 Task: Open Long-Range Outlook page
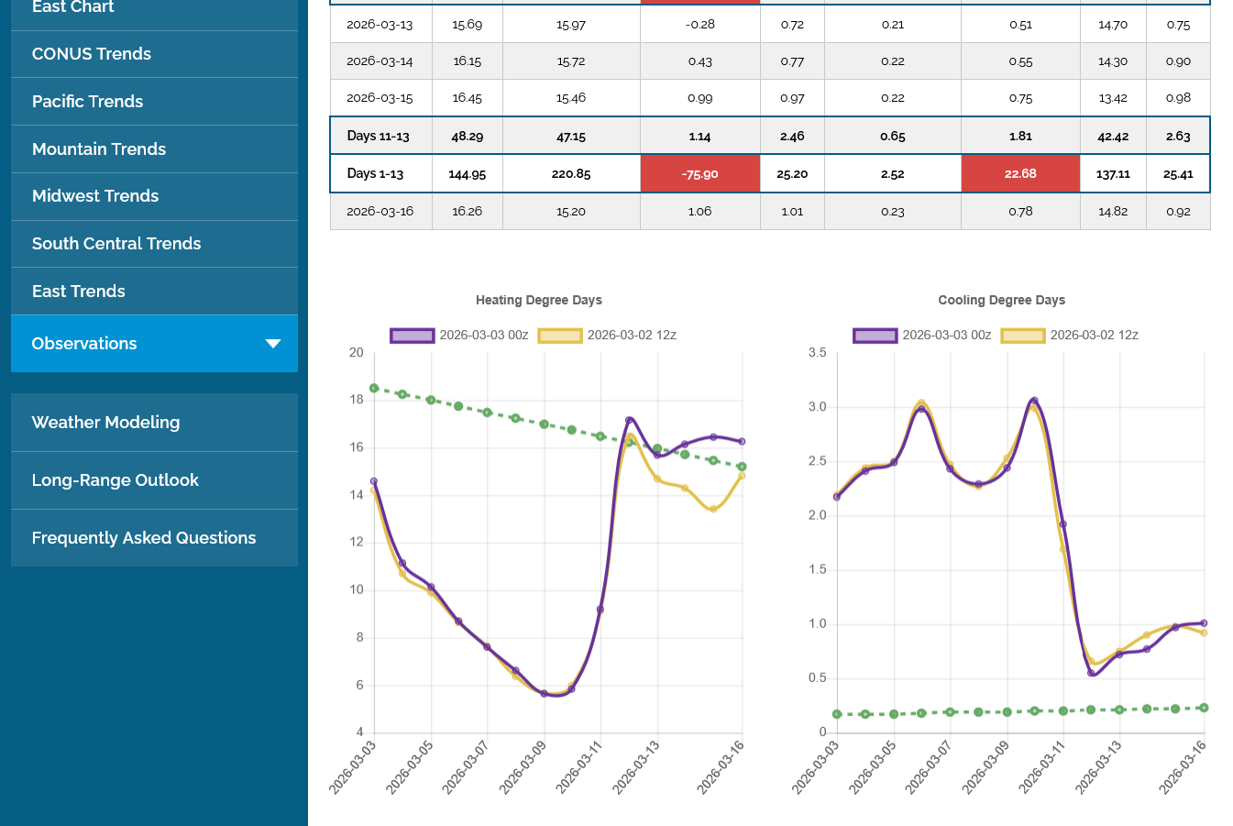(116, 480)
